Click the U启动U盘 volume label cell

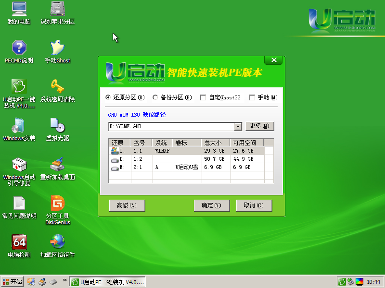point(187,167)
